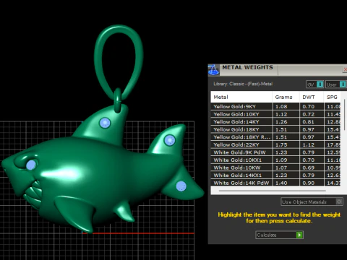
Task: Select the White Gold:14K PdW row
Action: tap(275, 183)
